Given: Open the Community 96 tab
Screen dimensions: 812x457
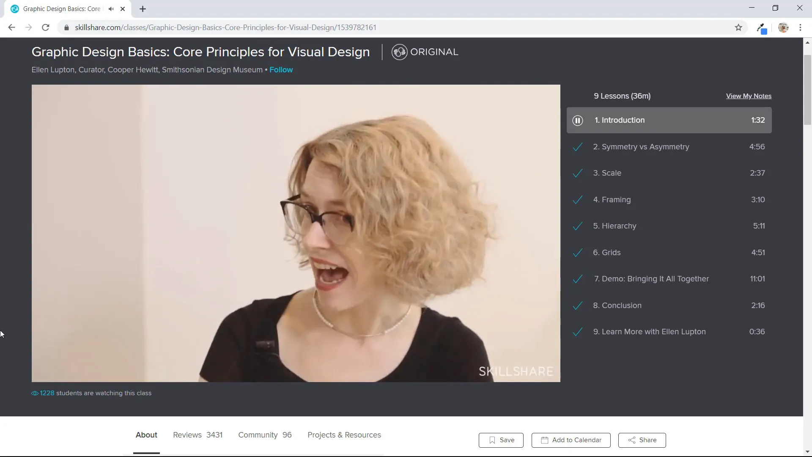Looking at the screenshot, I should 265,435.
